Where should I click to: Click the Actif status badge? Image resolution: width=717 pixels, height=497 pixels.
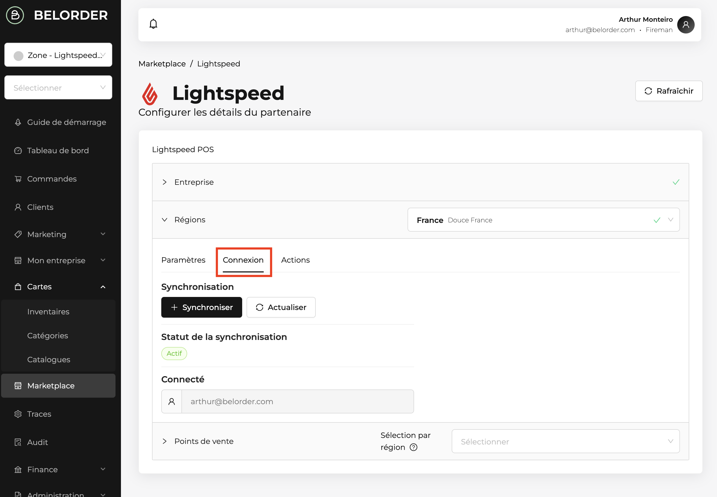coord(174,354)
